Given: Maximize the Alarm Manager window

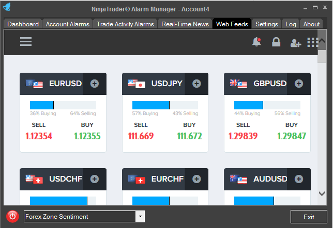Looking at the screenshot, I should (315, 8).
